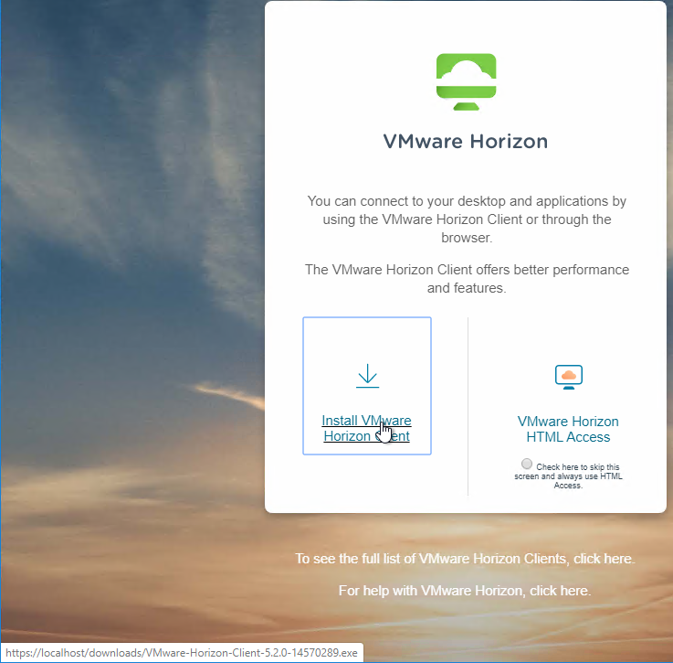This screenshot has height=663, width=673.
Task: Click text 'The VMware Horizon Client offers better performance'
Action: pyautogui.click(x=467, y=270)
